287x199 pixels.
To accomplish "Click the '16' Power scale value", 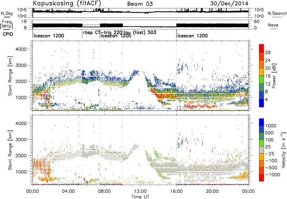I will tap(268, 76).
